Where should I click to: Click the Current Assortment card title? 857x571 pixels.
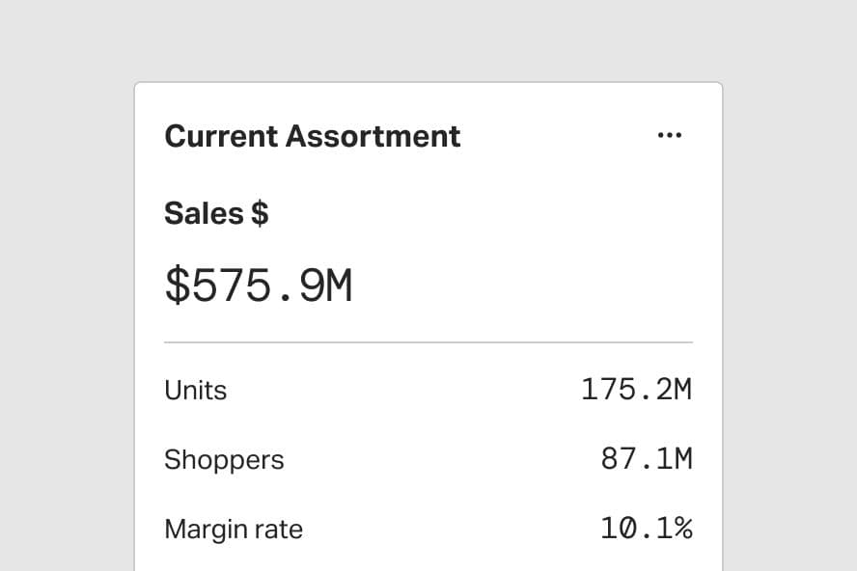312,136
